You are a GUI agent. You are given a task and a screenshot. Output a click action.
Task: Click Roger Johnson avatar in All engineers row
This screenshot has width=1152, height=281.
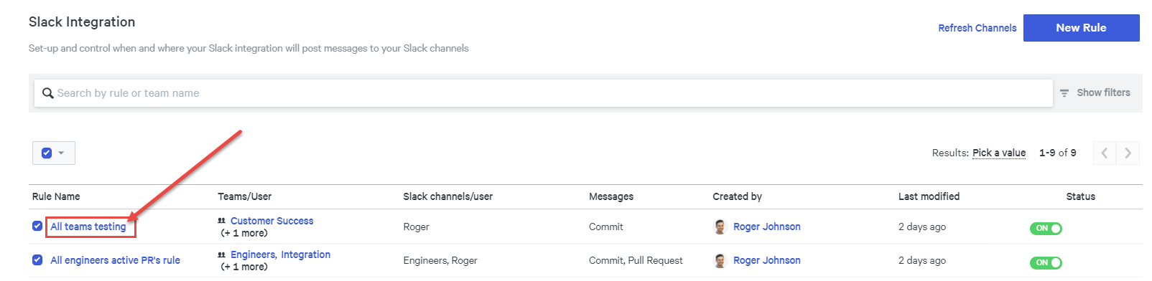click(x=720, y=260)
